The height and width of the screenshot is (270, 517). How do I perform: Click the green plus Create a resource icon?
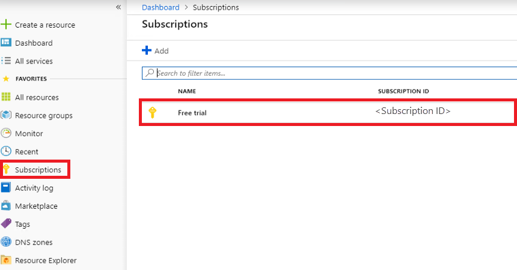tap(6, 25)
